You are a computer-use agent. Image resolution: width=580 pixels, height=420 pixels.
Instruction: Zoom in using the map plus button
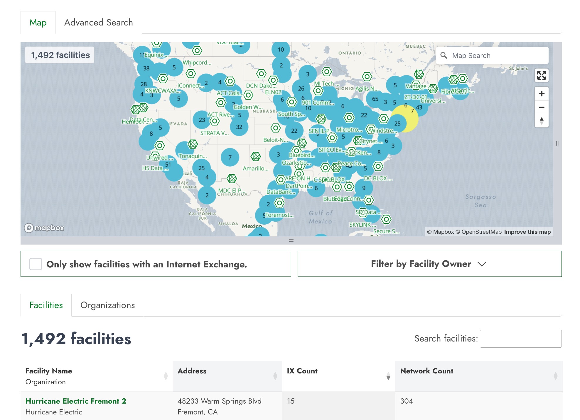pos(542,94)
